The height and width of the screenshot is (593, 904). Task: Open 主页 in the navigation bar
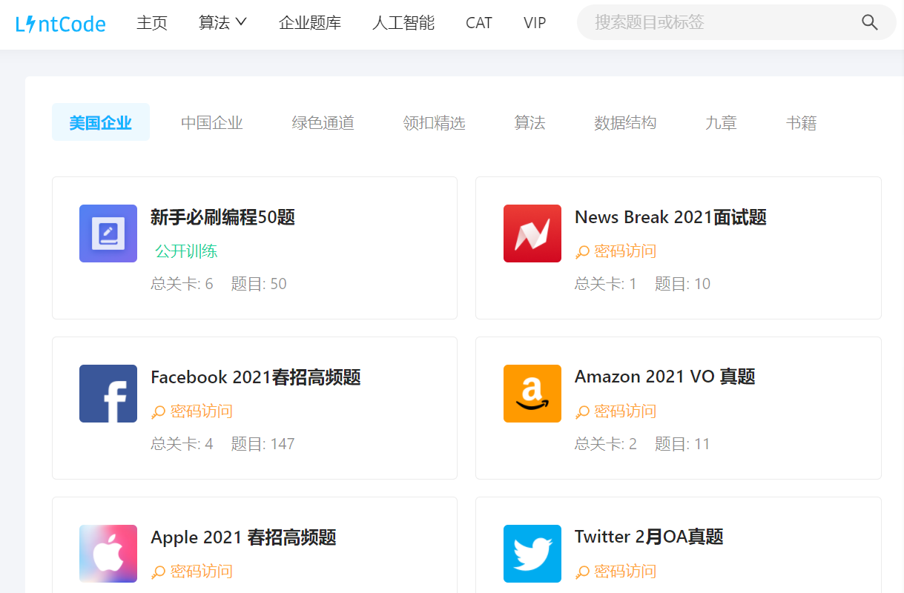click(152, 23)
